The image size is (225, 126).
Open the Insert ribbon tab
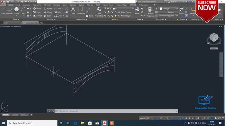point(18,5)
